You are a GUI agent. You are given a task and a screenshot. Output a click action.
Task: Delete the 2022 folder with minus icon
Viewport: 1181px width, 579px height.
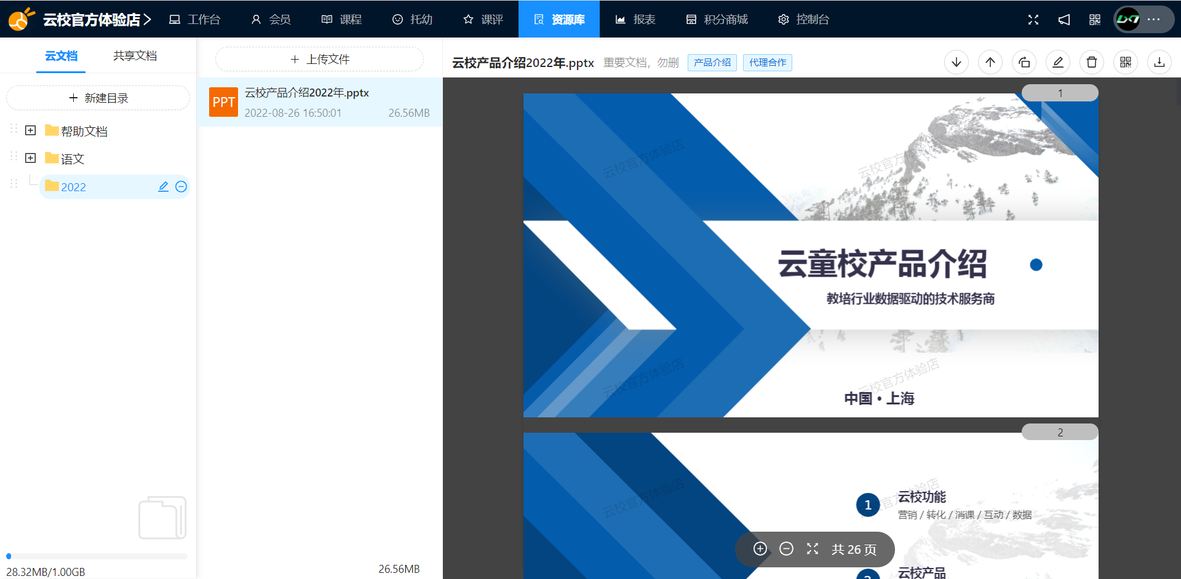[181, 186]
